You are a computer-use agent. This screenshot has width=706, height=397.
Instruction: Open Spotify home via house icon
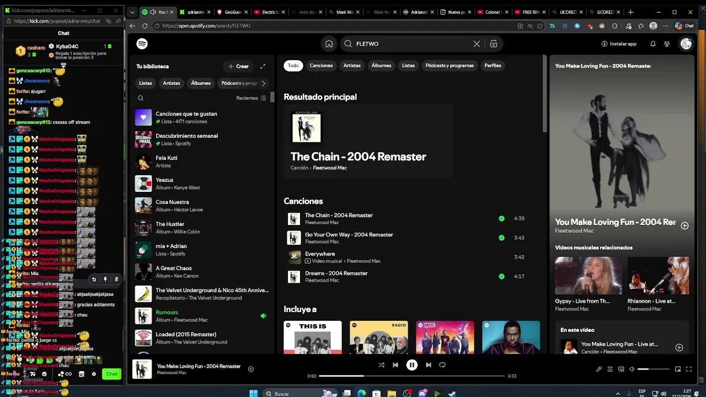point(329,44)
